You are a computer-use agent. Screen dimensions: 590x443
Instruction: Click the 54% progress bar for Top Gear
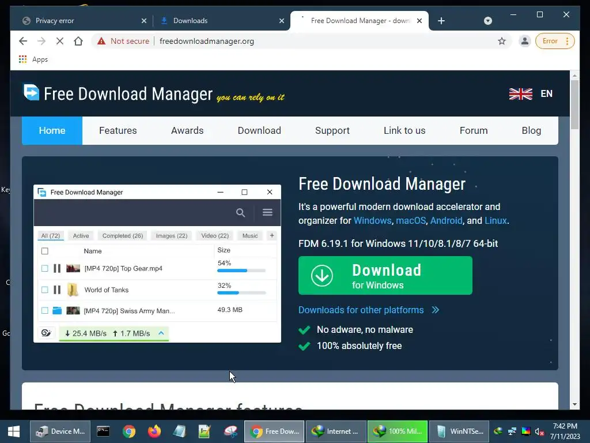pos(241,271)
